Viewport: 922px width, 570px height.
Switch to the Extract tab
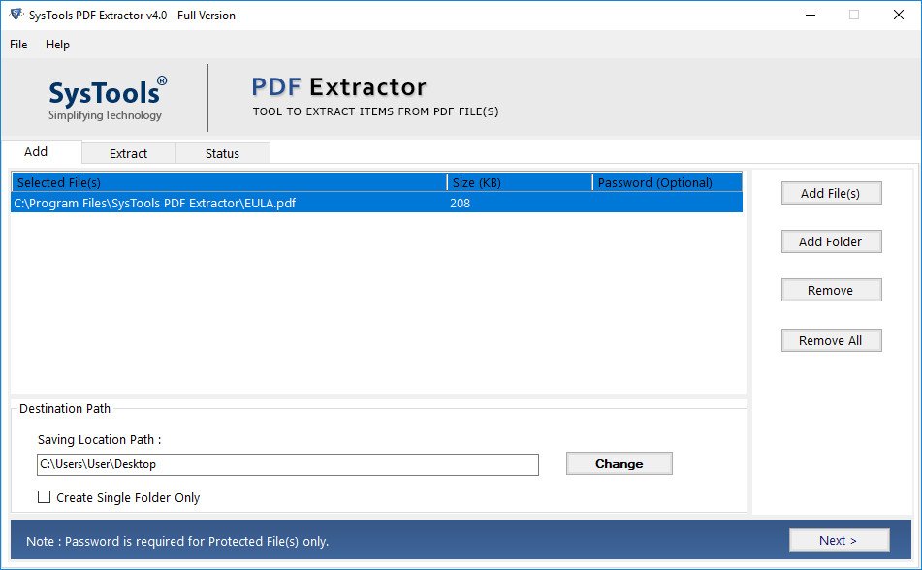(128, 153)
